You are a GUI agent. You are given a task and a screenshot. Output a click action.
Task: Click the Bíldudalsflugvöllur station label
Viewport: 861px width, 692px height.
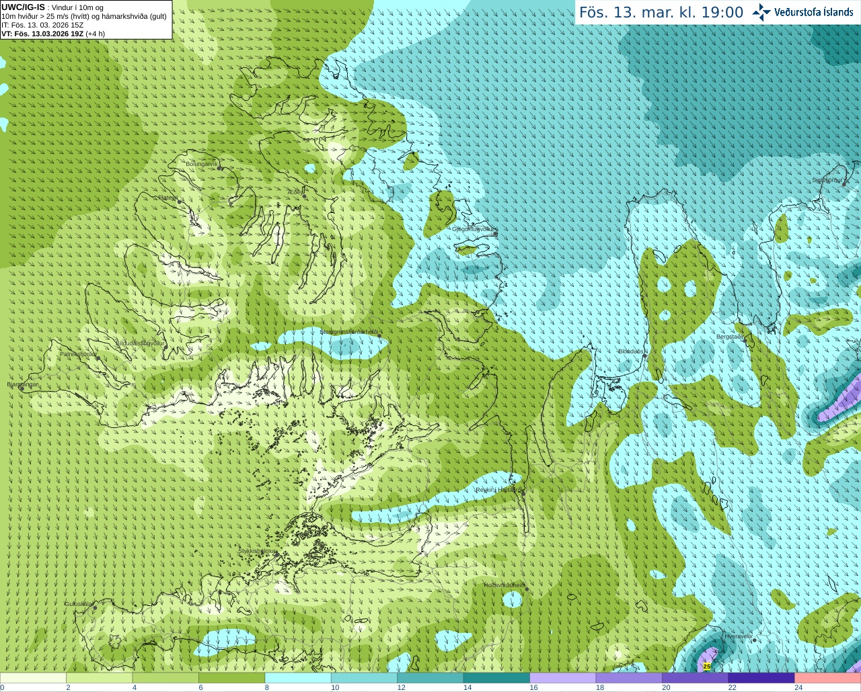[140, 343]
